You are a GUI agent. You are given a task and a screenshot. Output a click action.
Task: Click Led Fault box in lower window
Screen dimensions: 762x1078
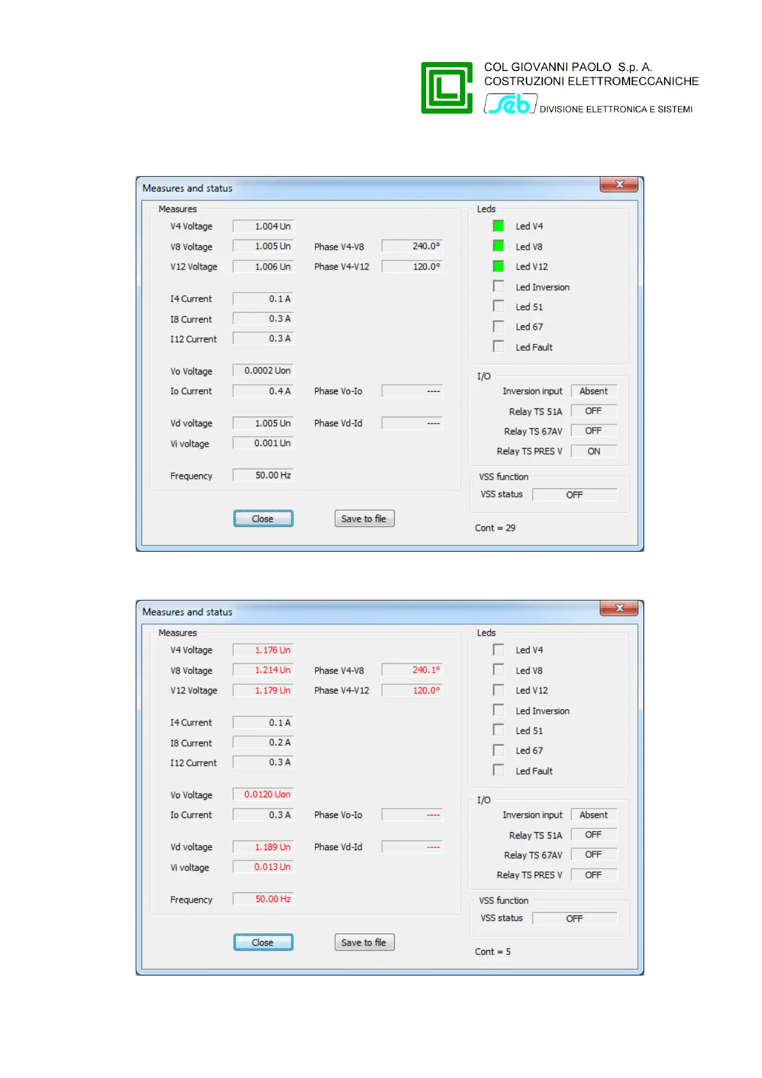coord(498,770)
